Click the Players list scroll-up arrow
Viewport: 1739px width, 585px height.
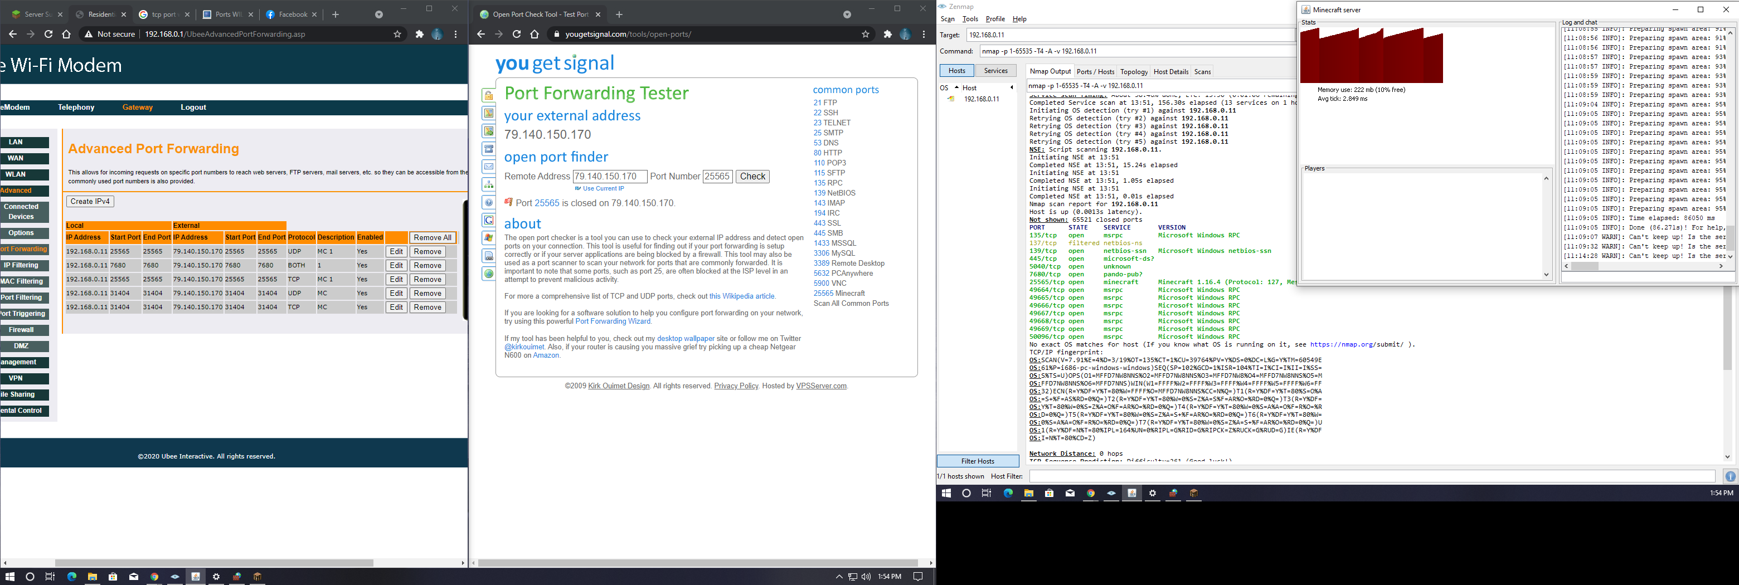click(x=1546, y=179)
